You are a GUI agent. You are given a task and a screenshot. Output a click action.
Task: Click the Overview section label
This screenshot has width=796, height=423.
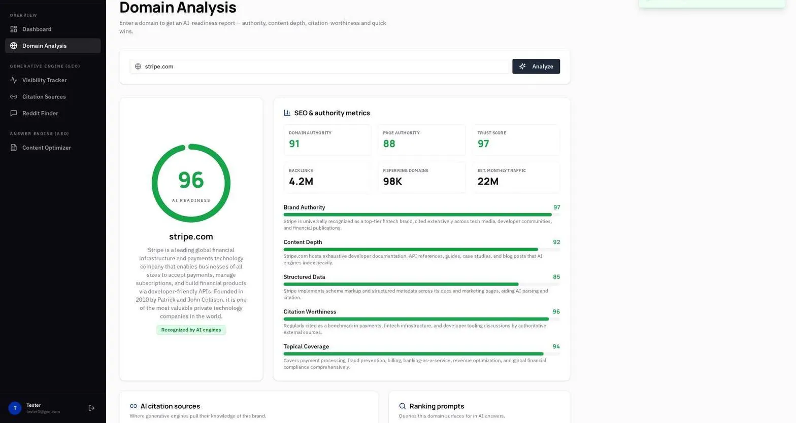coord(23,15)
